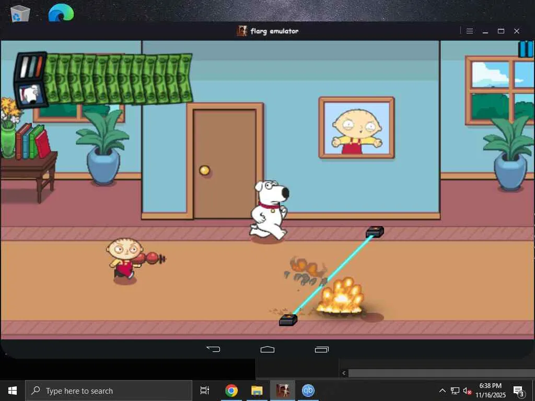Open Microsoft Edge from the desktop
Viewport: 535px width, 401px height.
click(x=61, y=13)
